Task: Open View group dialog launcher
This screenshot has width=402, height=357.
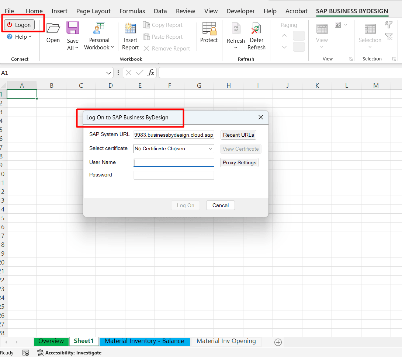Action: 350,59
